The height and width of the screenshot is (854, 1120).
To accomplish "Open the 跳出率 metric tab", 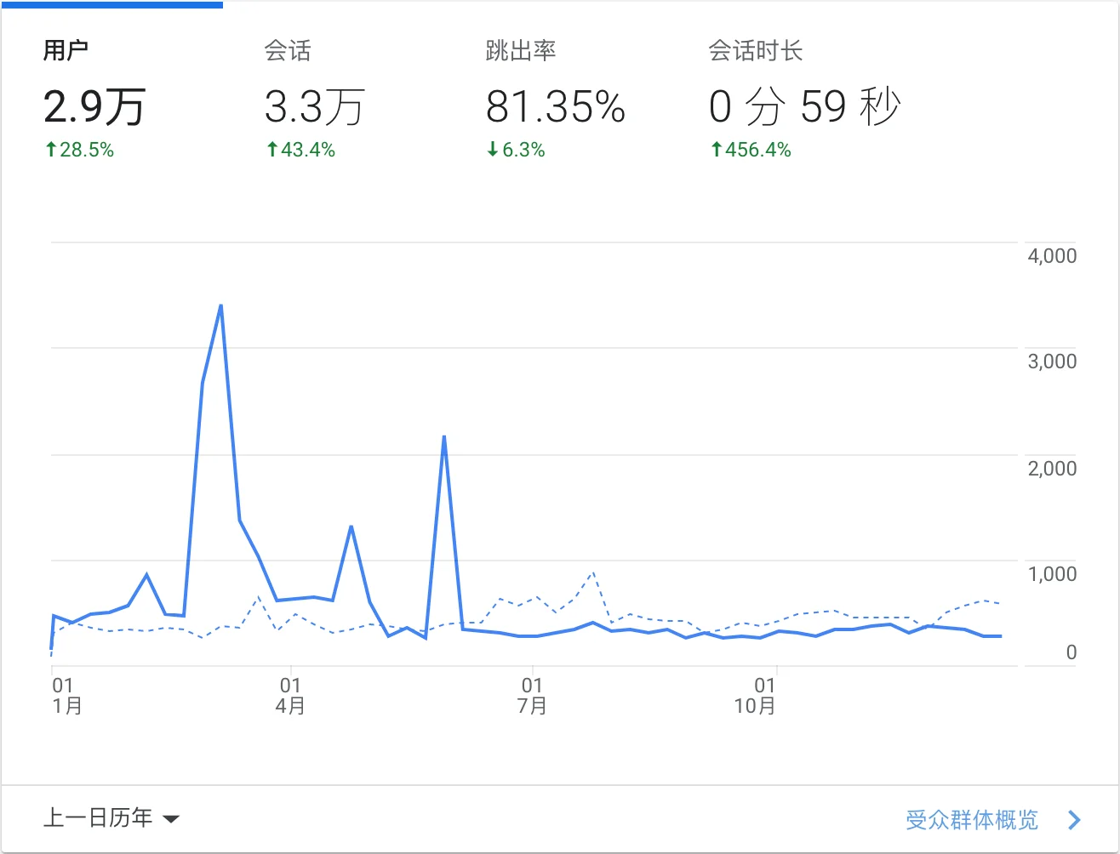I will (520, 51).
